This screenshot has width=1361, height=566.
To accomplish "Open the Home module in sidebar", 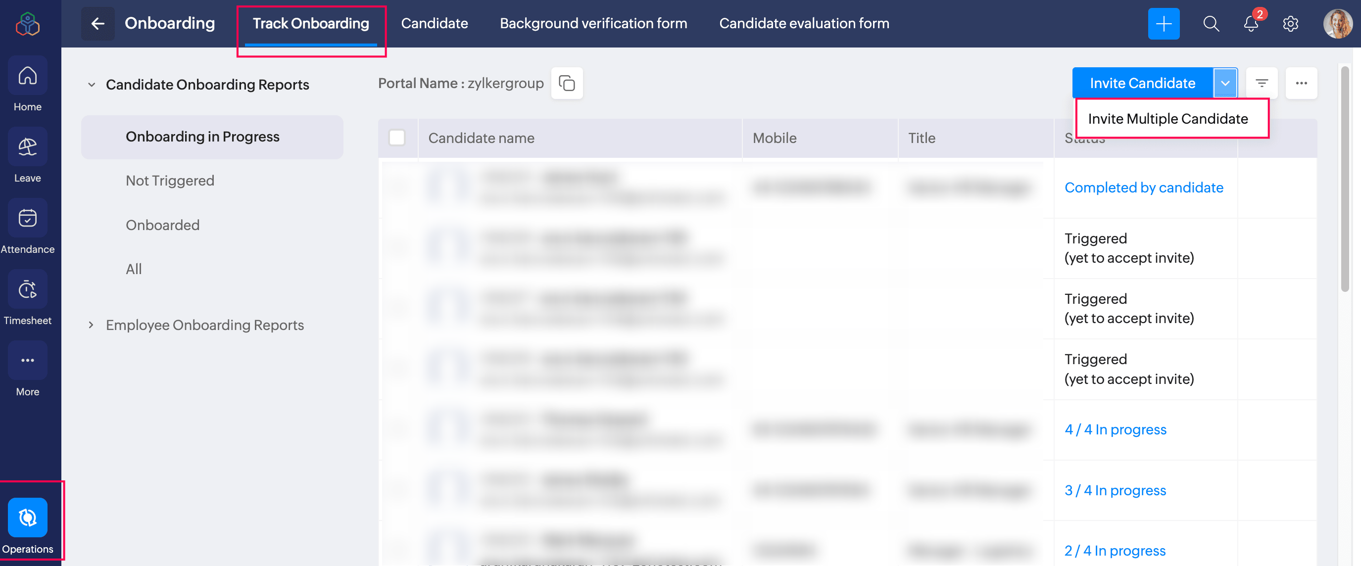I will pos(28,77).
